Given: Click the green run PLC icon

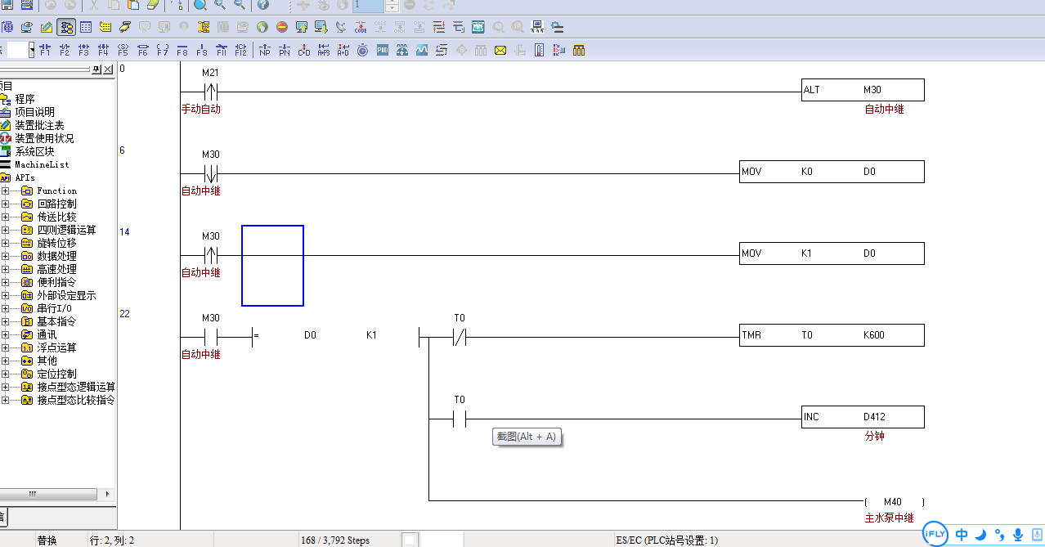Looking at the screenshot, I should 262,27.
